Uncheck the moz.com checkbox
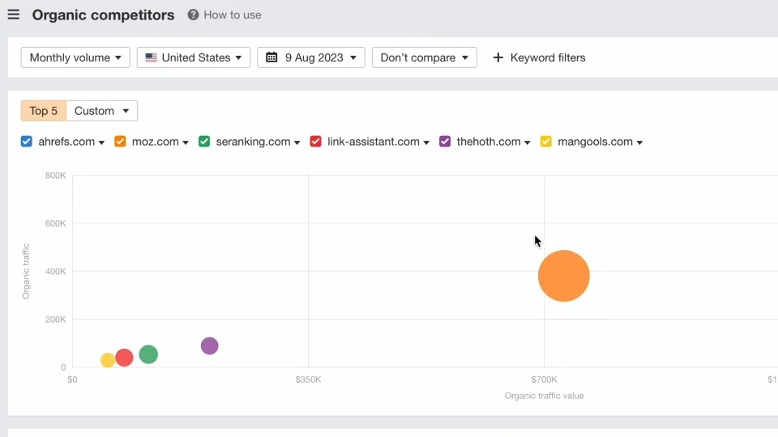This screenshot has width=778, height=437. click(x=120, y=142)
